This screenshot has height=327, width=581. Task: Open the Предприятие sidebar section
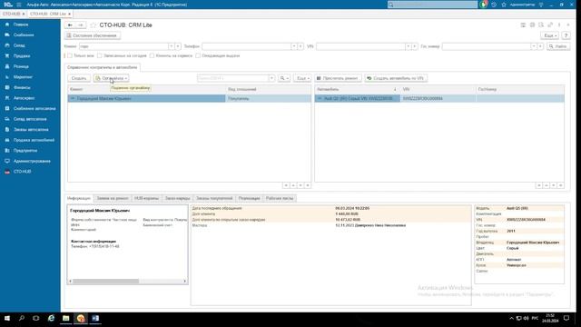[x=25, y=151]
